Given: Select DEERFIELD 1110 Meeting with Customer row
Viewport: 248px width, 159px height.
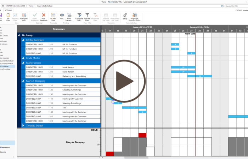Looking at the screenshot, I should 63,99.
